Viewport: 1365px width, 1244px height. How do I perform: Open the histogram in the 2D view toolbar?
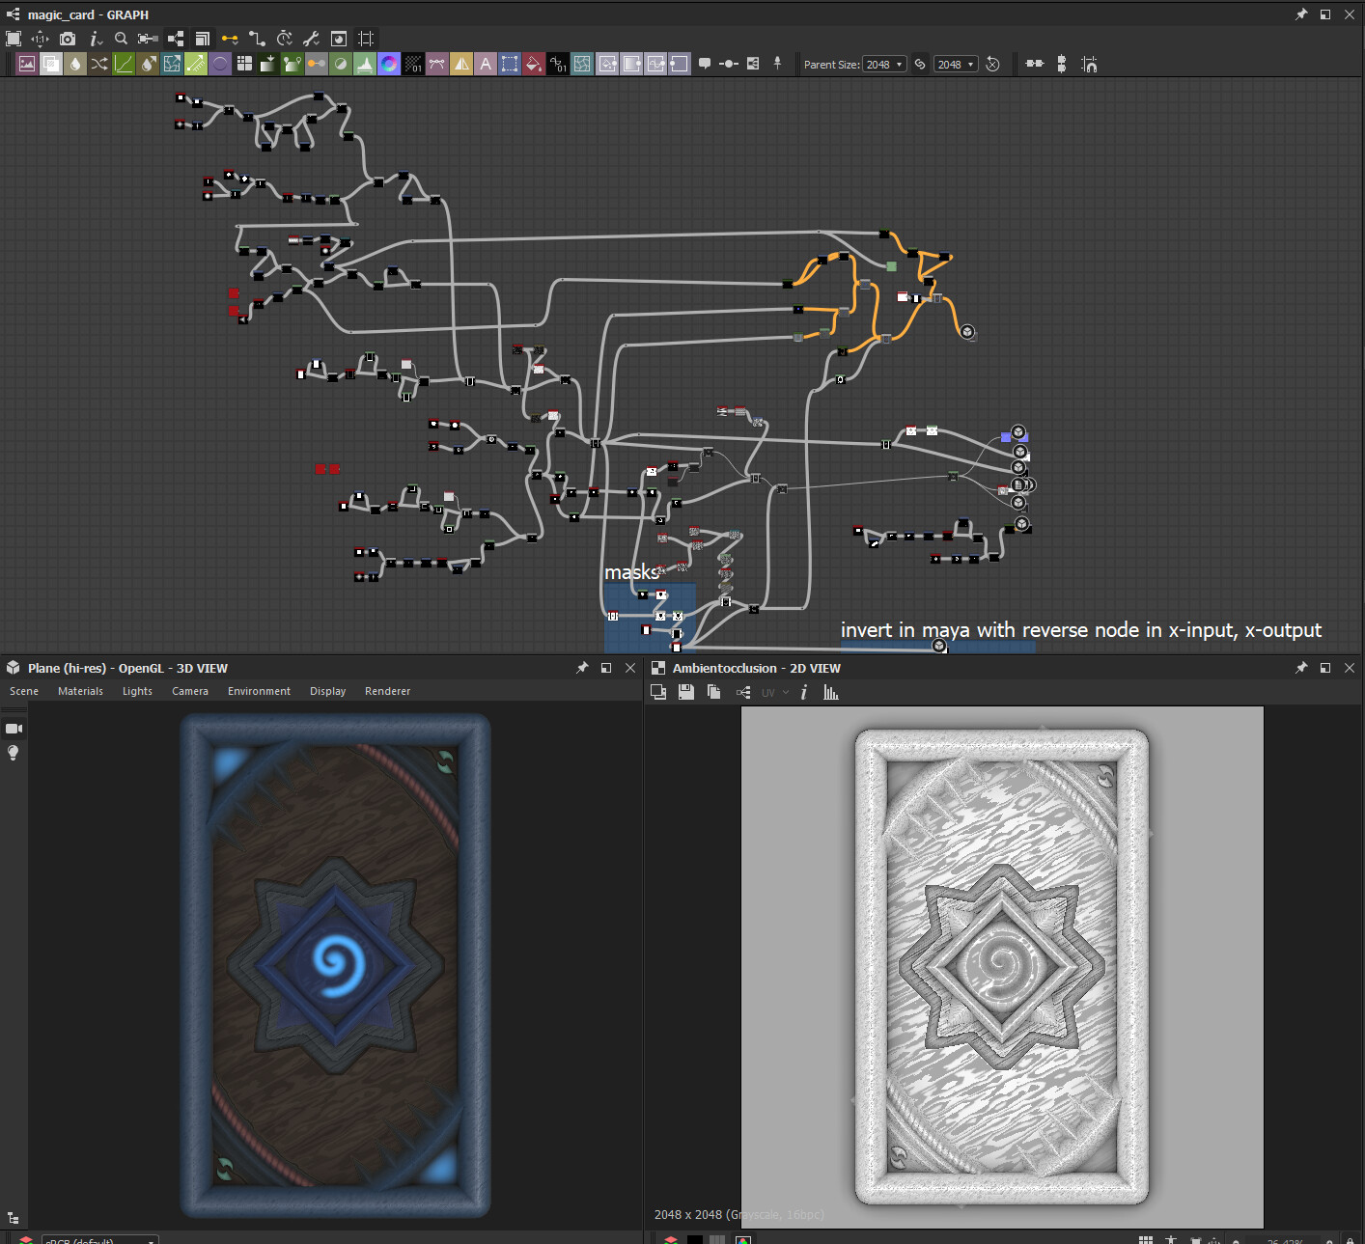point(830,692)
